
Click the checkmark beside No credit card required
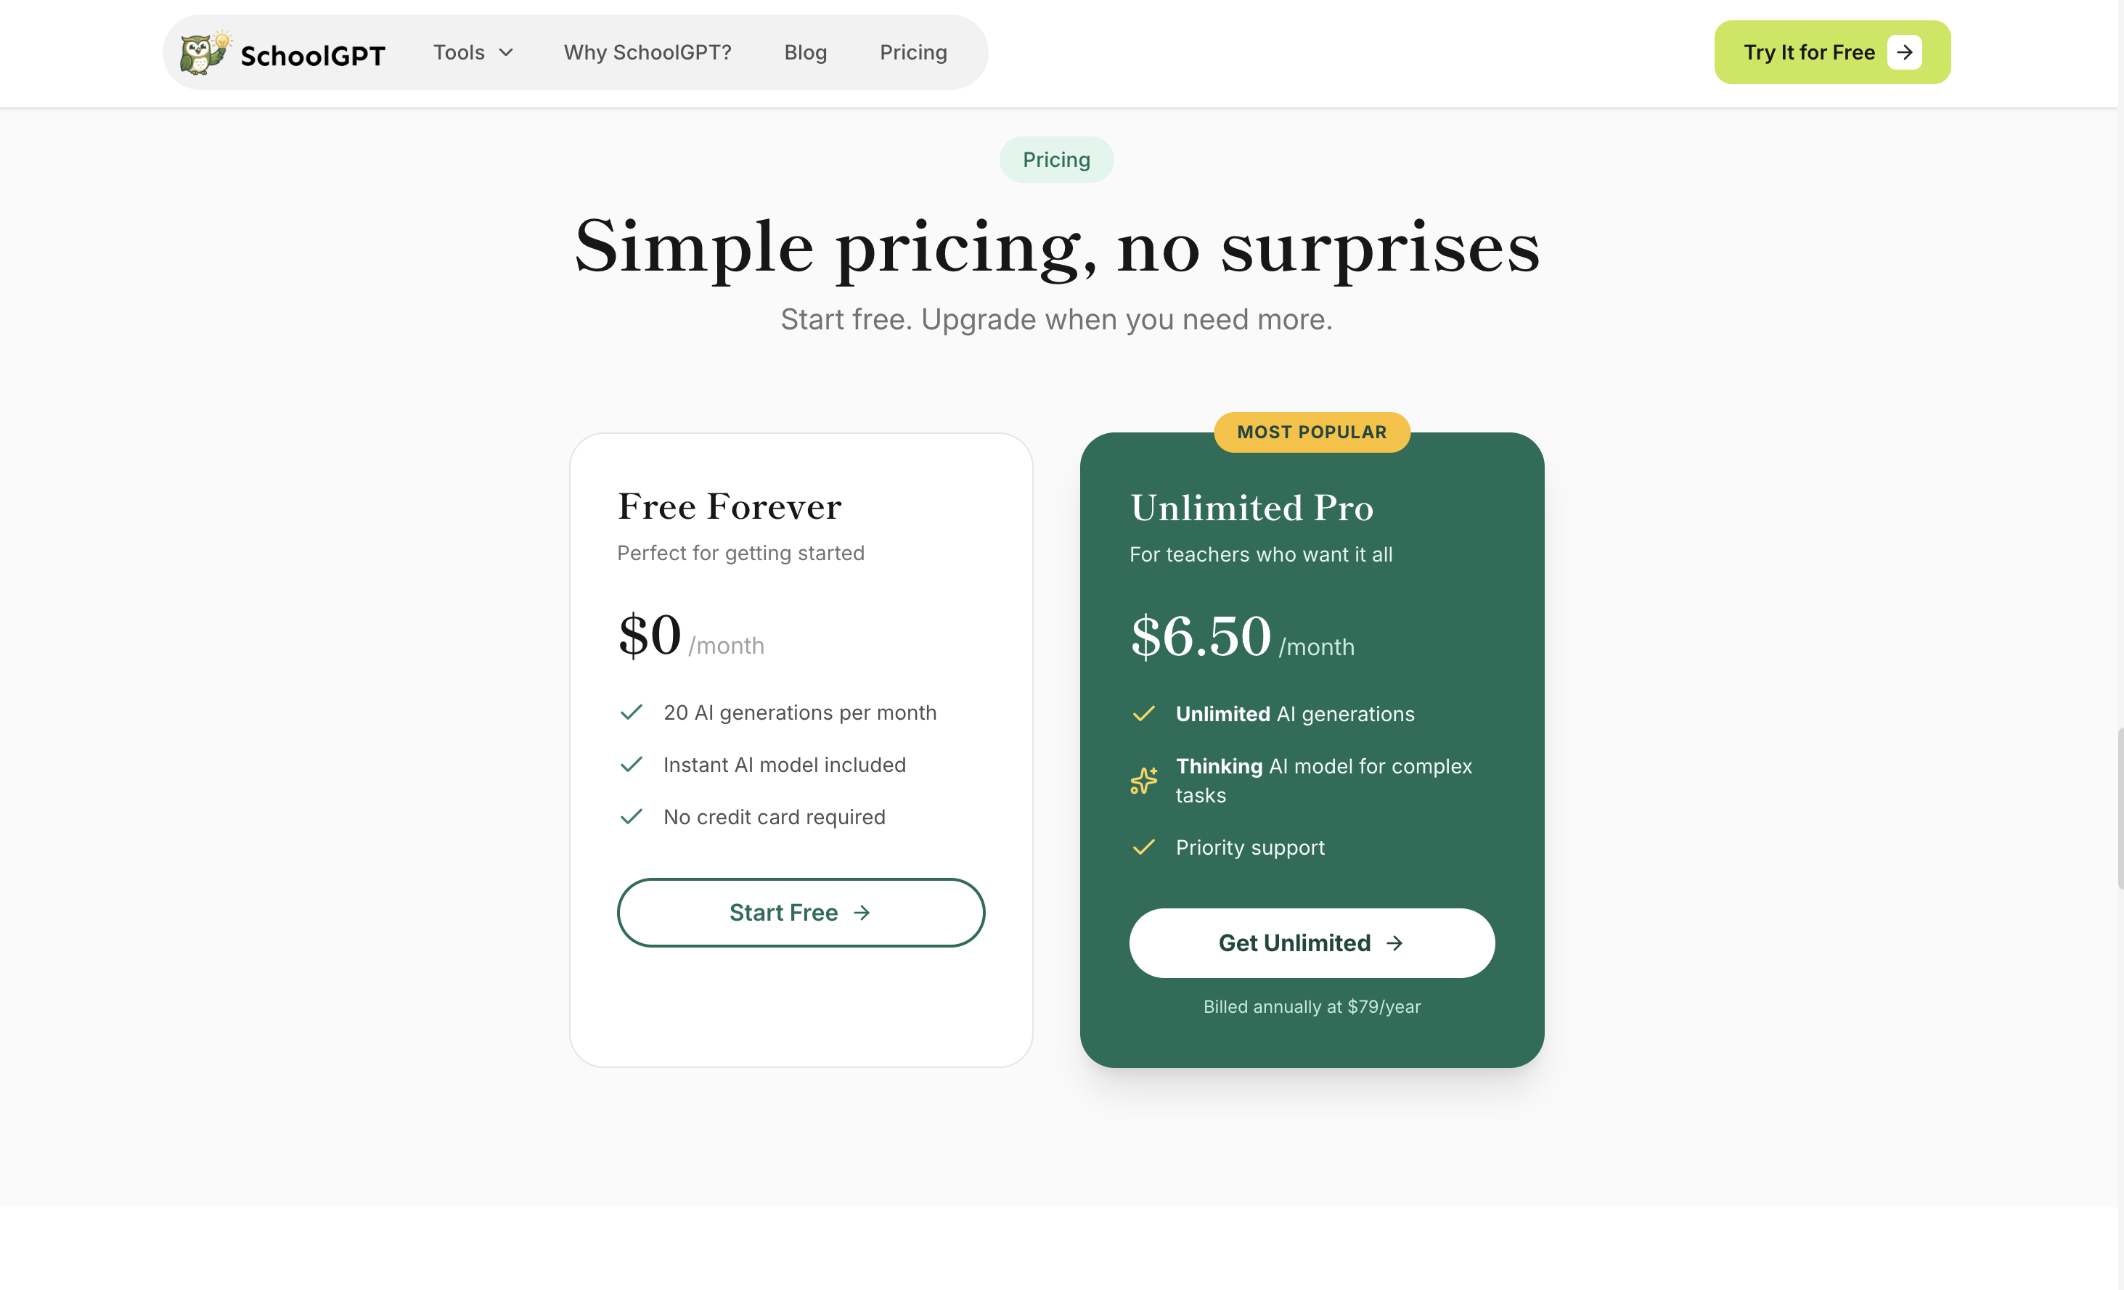631,817
